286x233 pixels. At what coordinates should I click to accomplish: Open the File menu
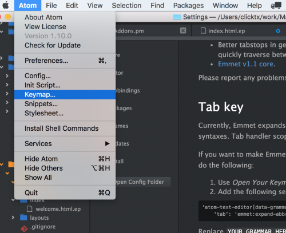(51, 6)
